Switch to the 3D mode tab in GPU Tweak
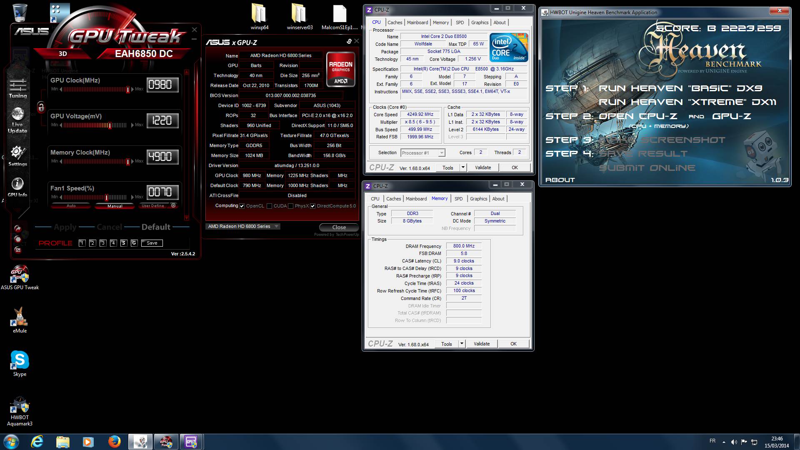 click(x=63, y=54)
